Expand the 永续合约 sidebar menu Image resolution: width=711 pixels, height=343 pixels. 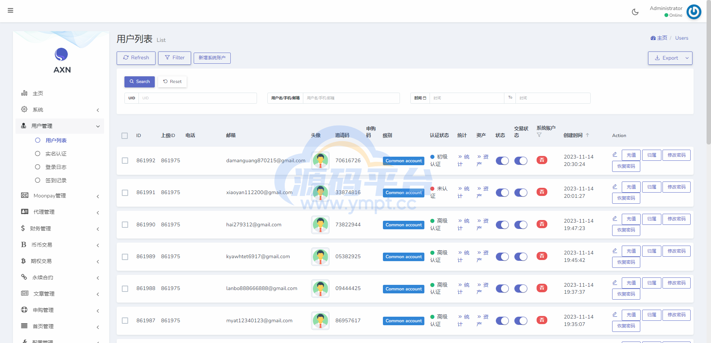pyautogui.click(x=60, y=277)
